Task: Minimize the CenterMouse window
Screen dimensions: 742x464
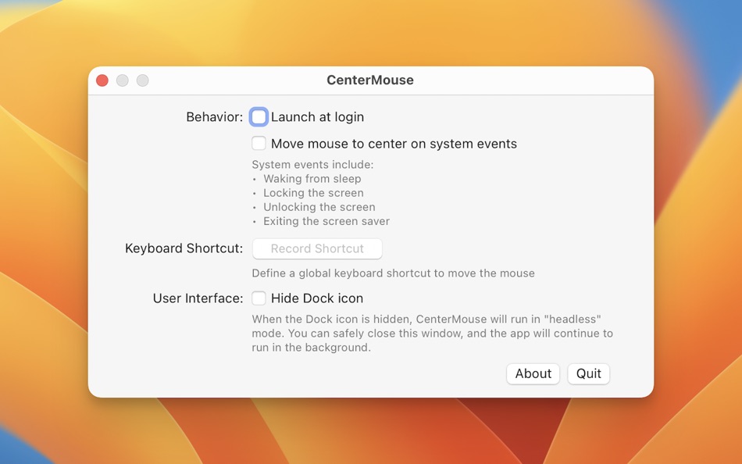Action: pyautogui.click(x=122, y=80)
